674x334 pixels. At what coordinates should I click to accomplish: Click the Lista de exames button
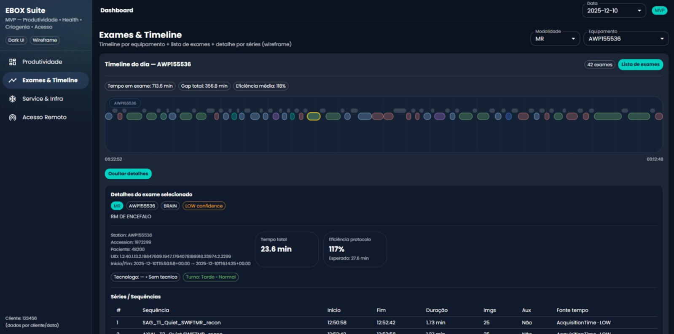(640, 65)
